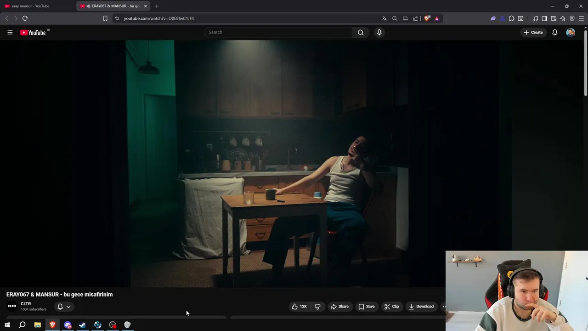Open Steam from the taskbar
The height and width of the screenshot is (331, 588).
click(82, 325)
